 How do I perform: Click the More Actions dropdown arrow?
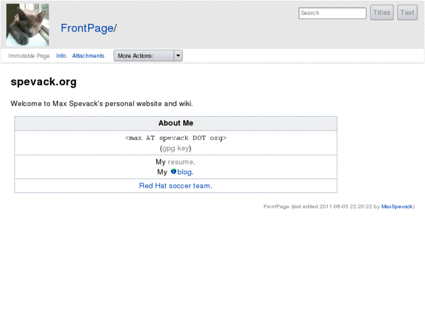click(x=178, y=56)
